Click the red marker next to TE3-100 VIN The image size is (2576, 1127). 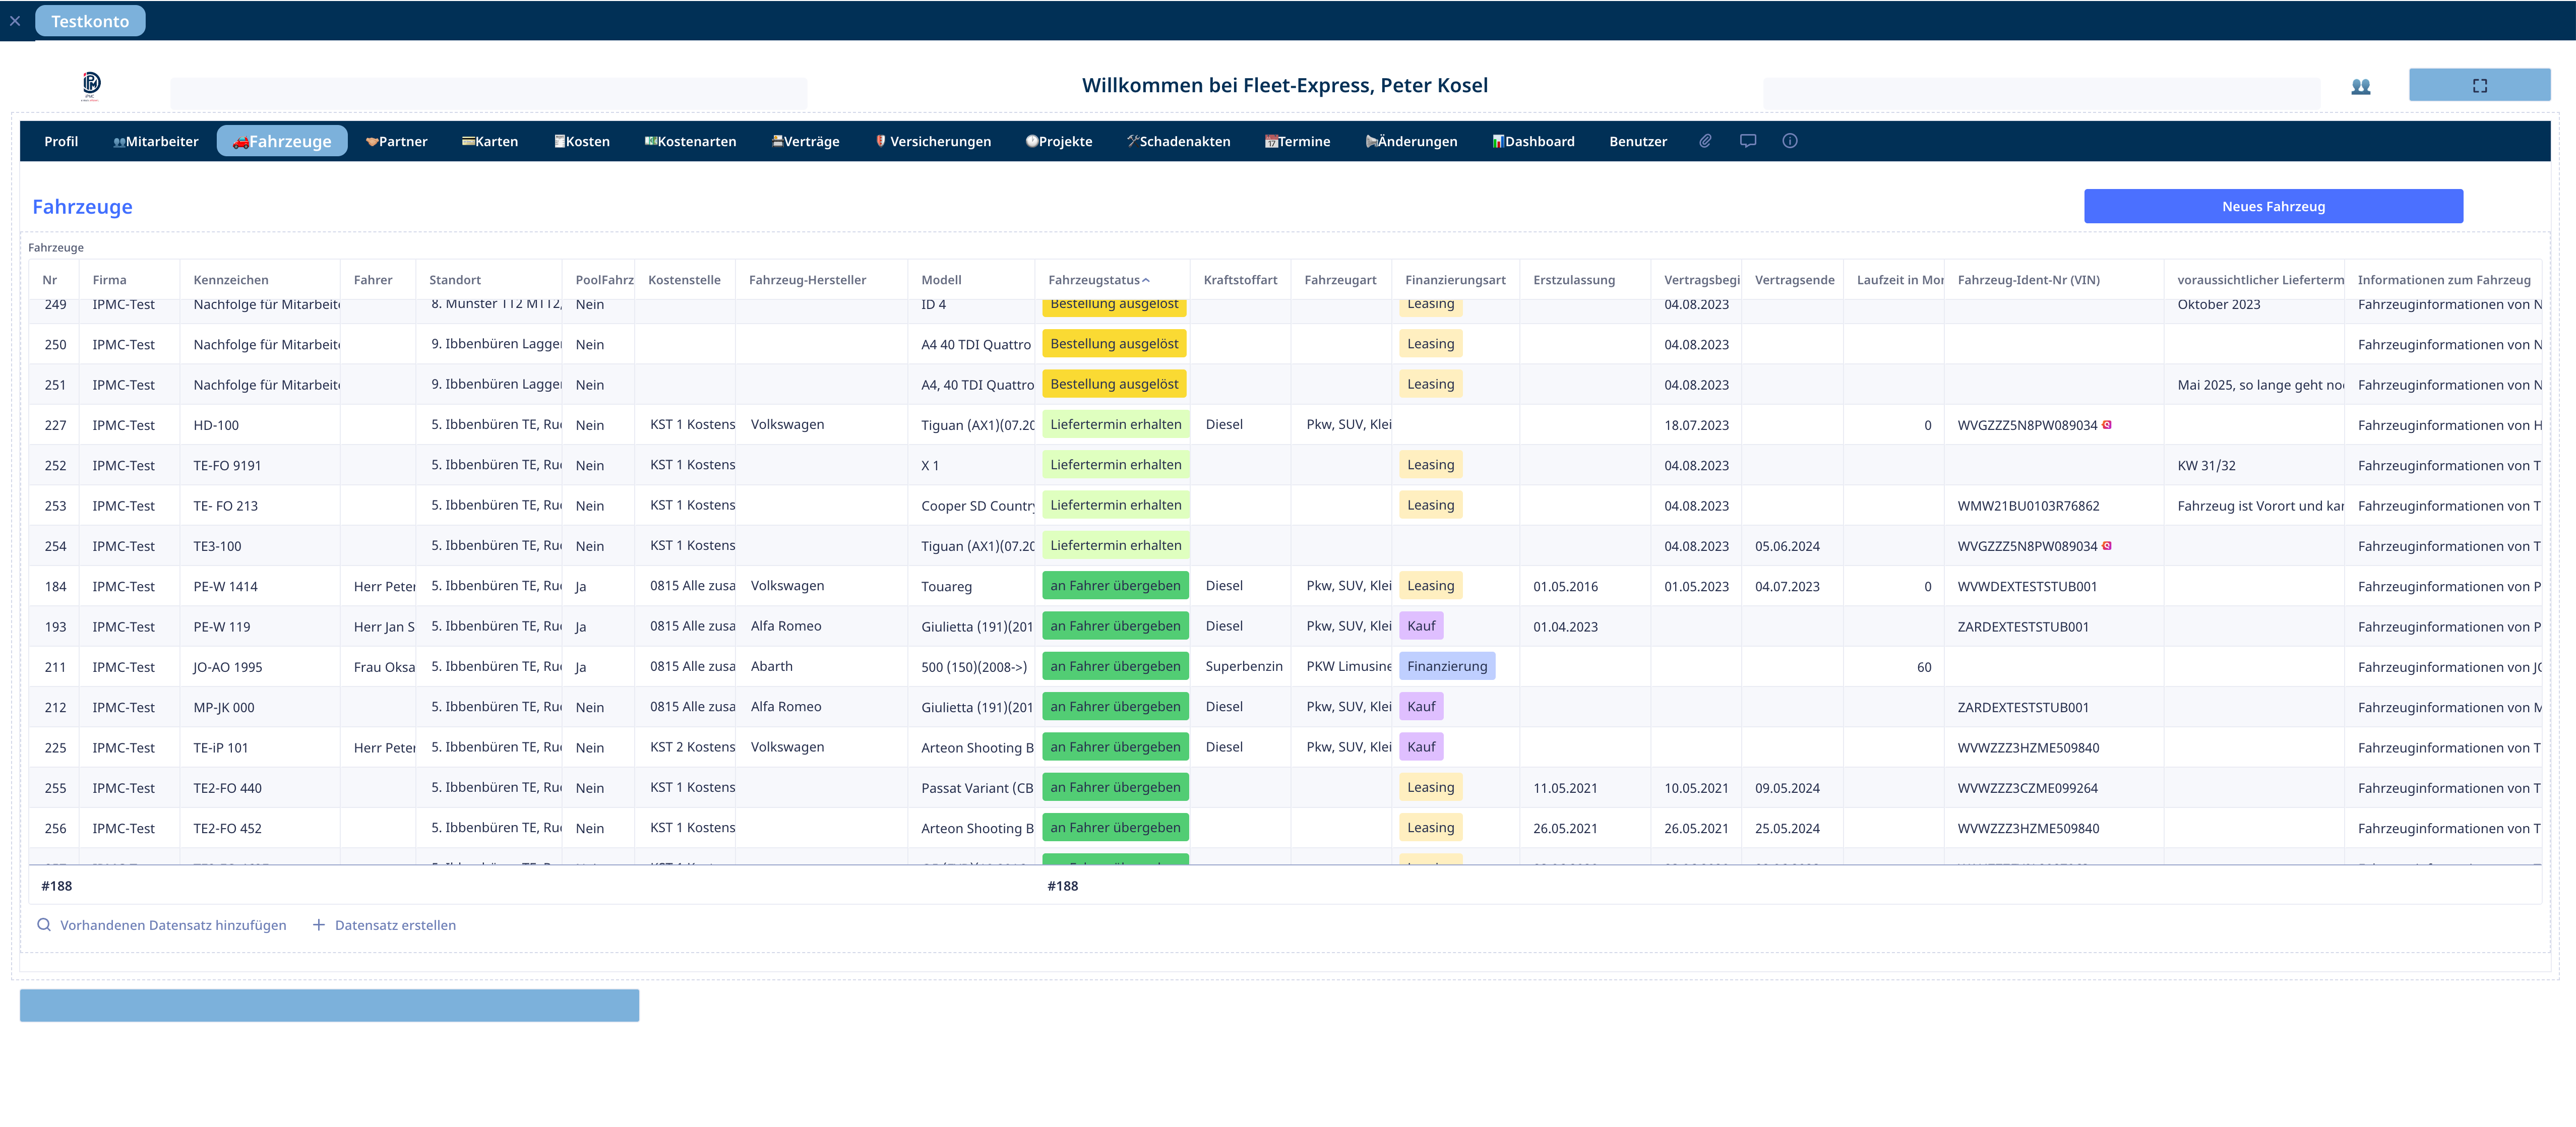[2107, 546]
